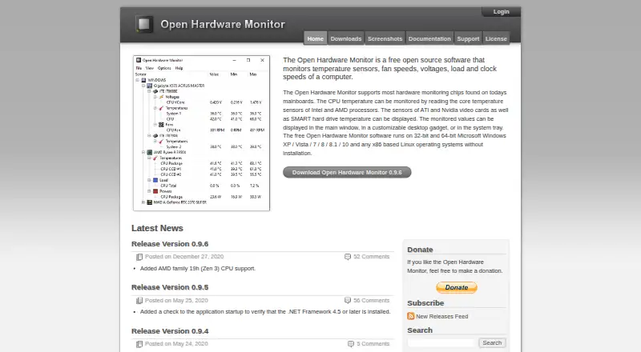Open the 56 Comments link
The image size is (641, 352).
371,300
